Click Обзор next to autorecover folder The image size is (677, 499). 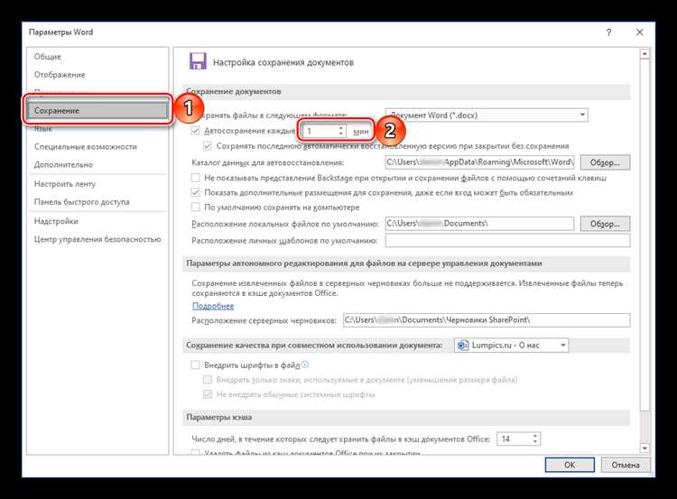pyautogui.click(x=605, y=162)
